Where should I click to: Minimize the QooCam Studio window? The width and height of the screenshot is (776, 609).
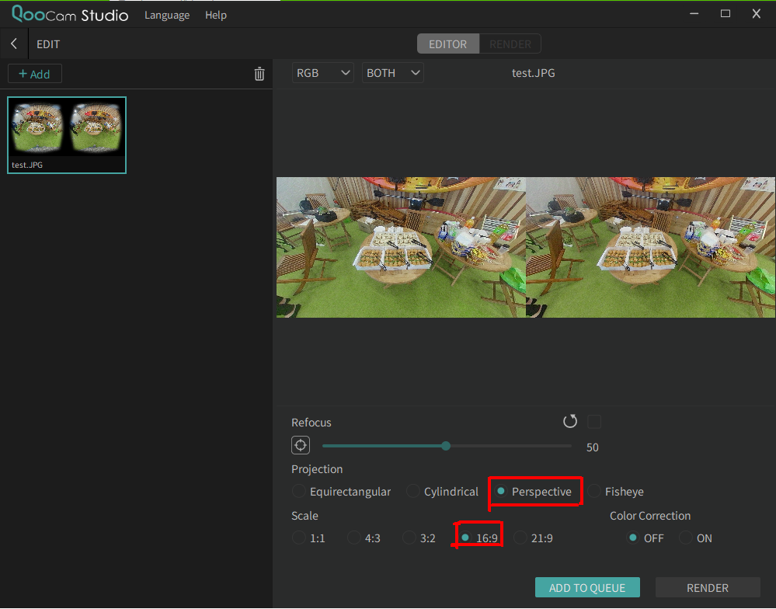click(x=694, y=14)
